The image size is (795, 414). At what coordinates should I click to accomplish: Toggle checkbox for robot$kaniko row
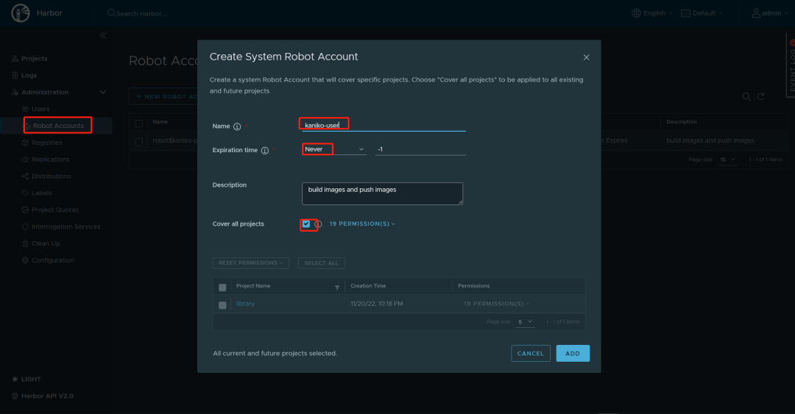tap(139, 142)
